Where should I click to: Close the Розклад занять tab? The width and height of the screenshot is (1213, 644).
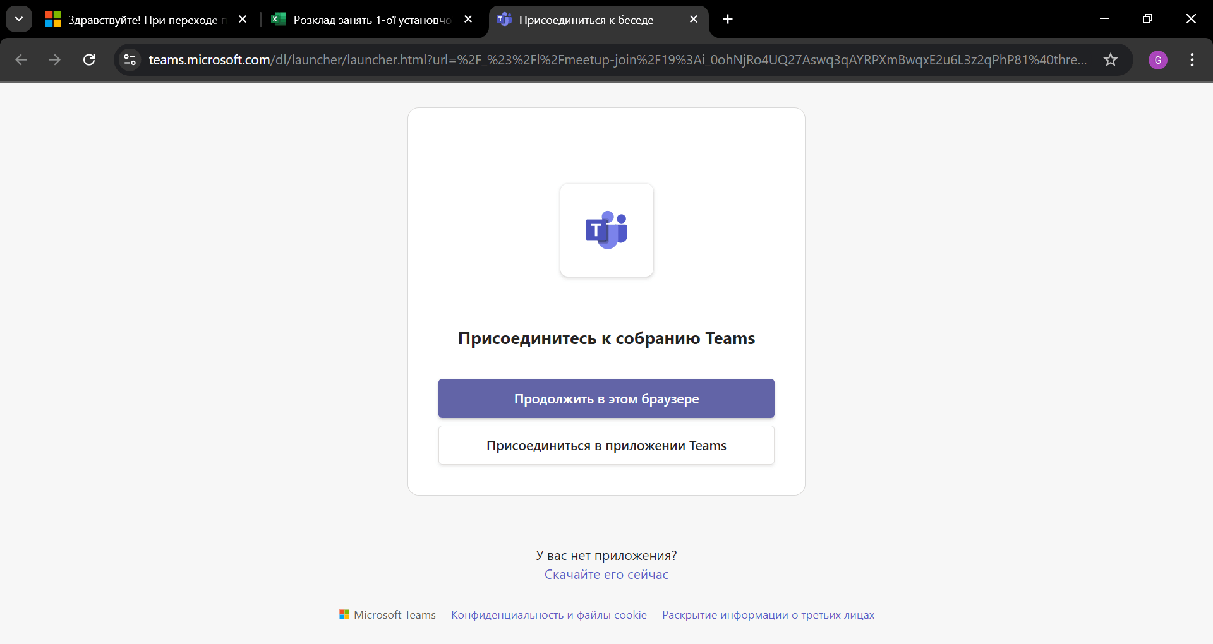point(468,20)
